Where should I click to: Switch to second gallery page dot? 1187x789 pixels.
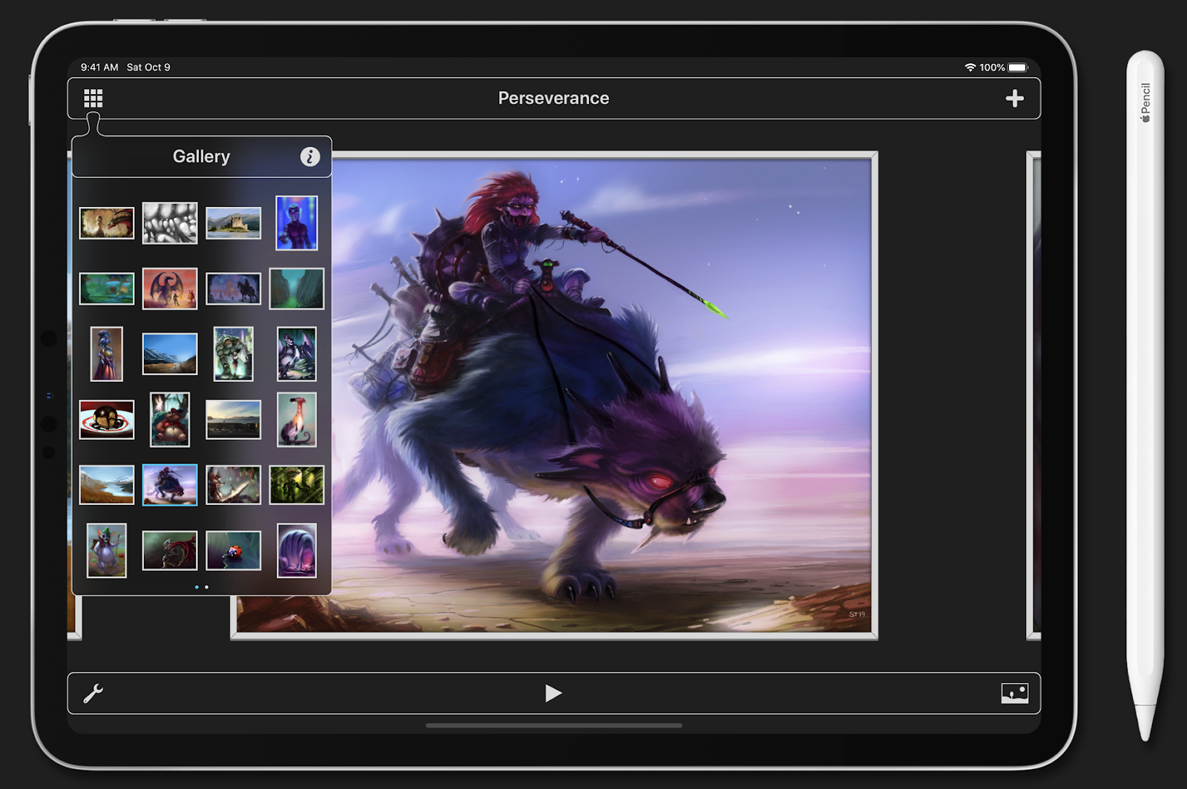[206, 587]
